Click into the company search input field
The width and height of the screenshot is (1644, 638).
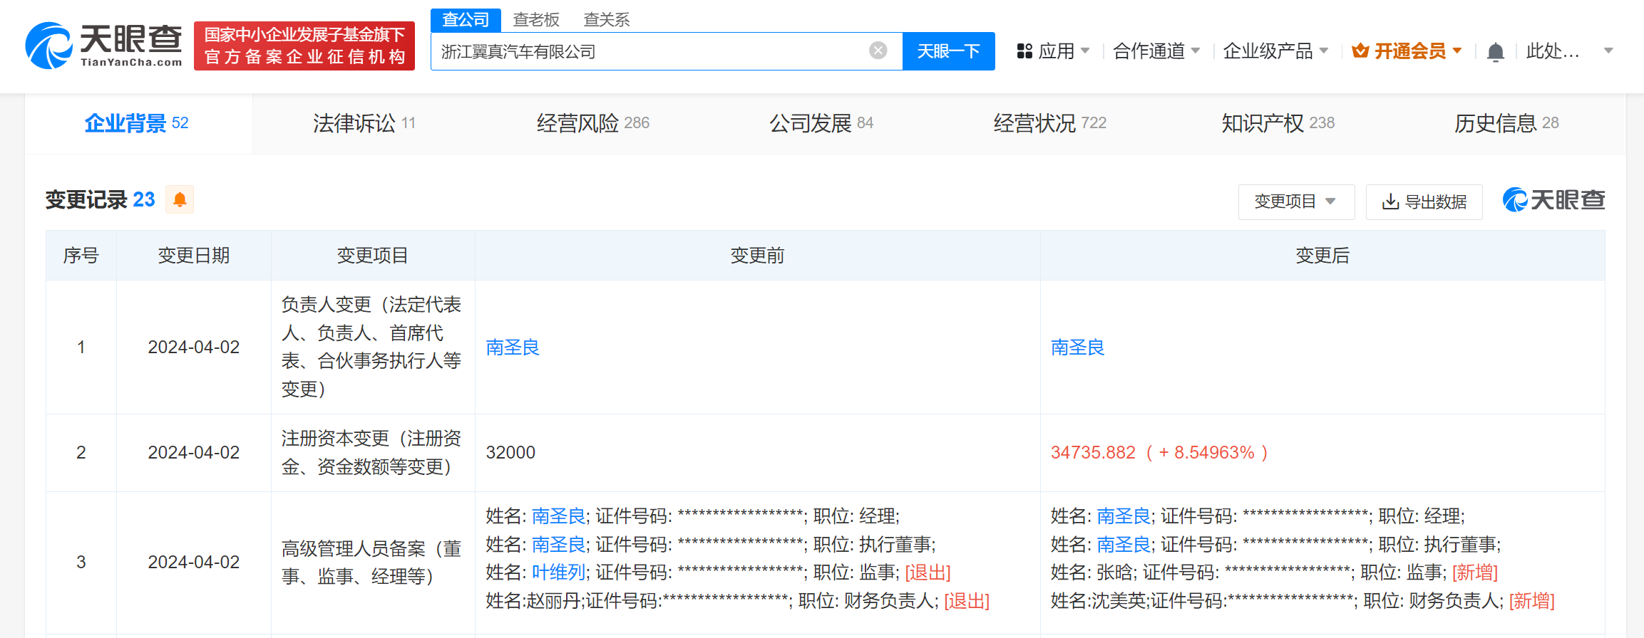[649, 51]
